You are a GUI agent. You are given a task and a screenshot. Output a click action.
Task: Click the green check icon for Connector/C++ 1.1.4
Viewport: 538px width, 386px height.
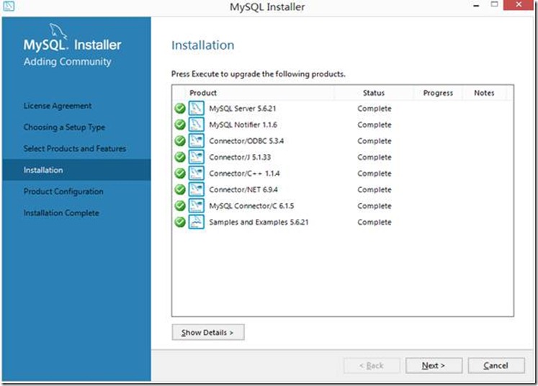pyautogui.click(x=180, y=174)
